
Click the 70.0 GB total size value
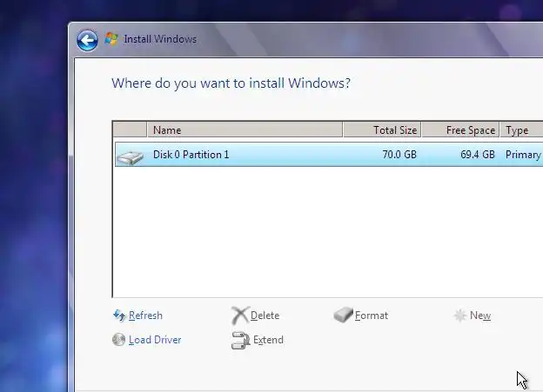coord(399,155)
